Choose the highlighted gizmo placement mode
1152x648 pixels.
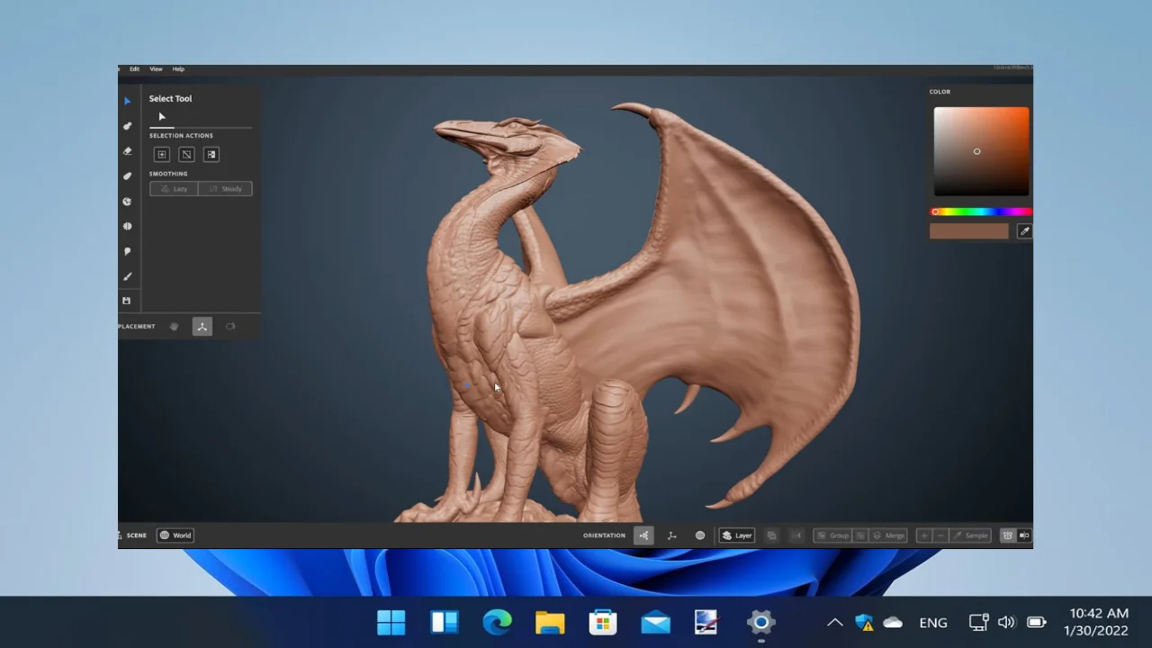click(x=202, y=327)
